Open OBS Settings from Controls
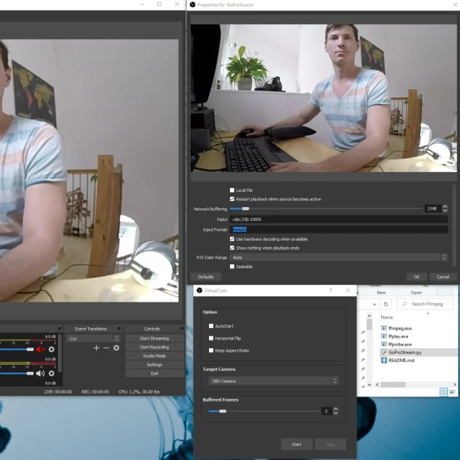This screenshot has width=460, height=460. pyautogui.click(x=154, y=365)
